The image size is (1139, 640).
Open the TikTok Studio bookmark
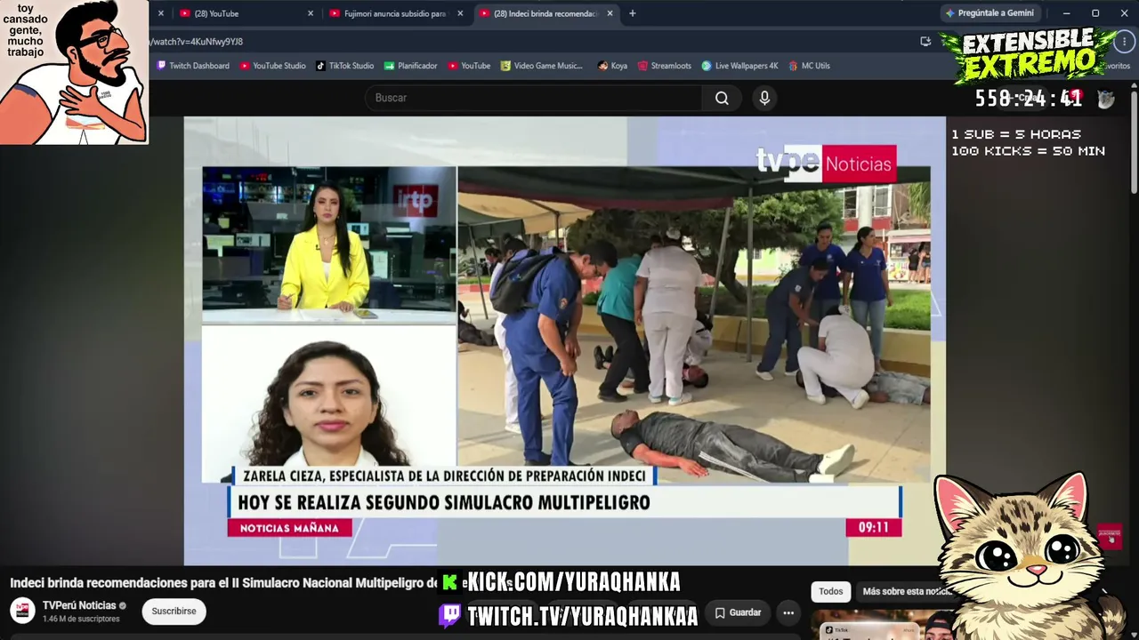[x=344, y=66]
